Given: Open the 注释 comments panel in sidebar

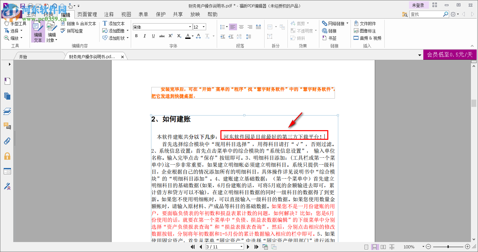Looking at the screenshot, I should pos(7,126).
